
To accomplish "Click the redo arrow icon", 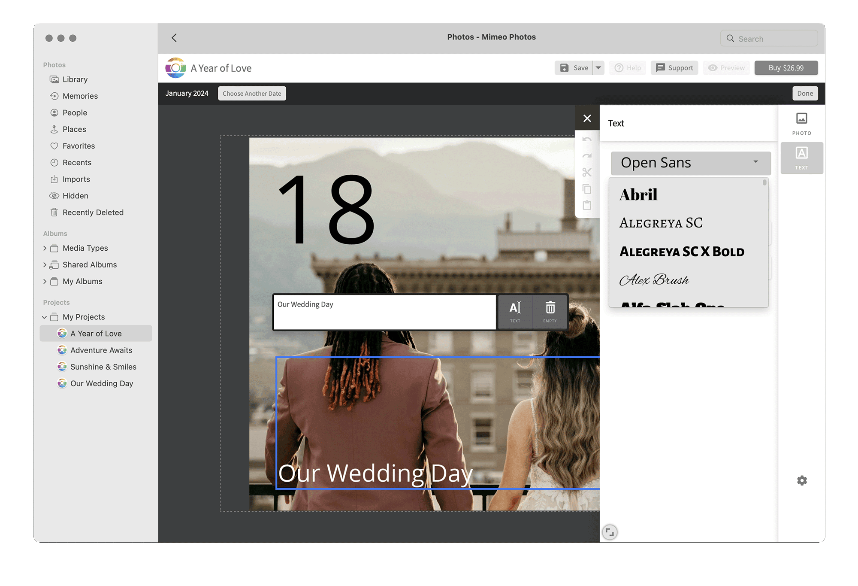I will (587, 157).
